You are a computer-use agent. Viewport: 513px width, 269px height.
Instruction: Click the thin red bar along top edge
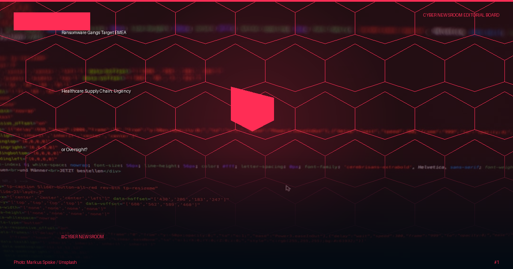(256, 1)
